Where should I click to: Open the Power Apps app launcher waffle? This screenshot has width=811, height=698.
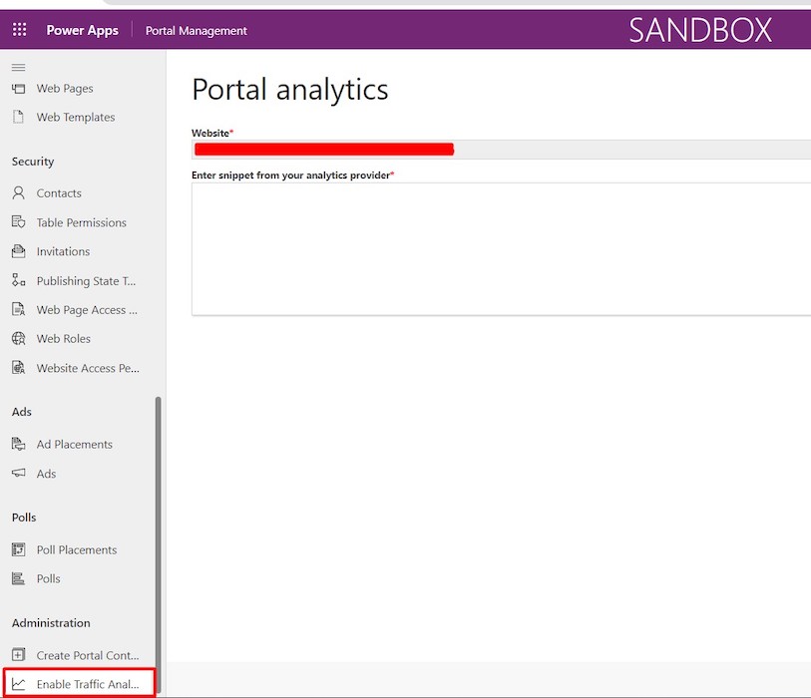click(x=18, y=29)
